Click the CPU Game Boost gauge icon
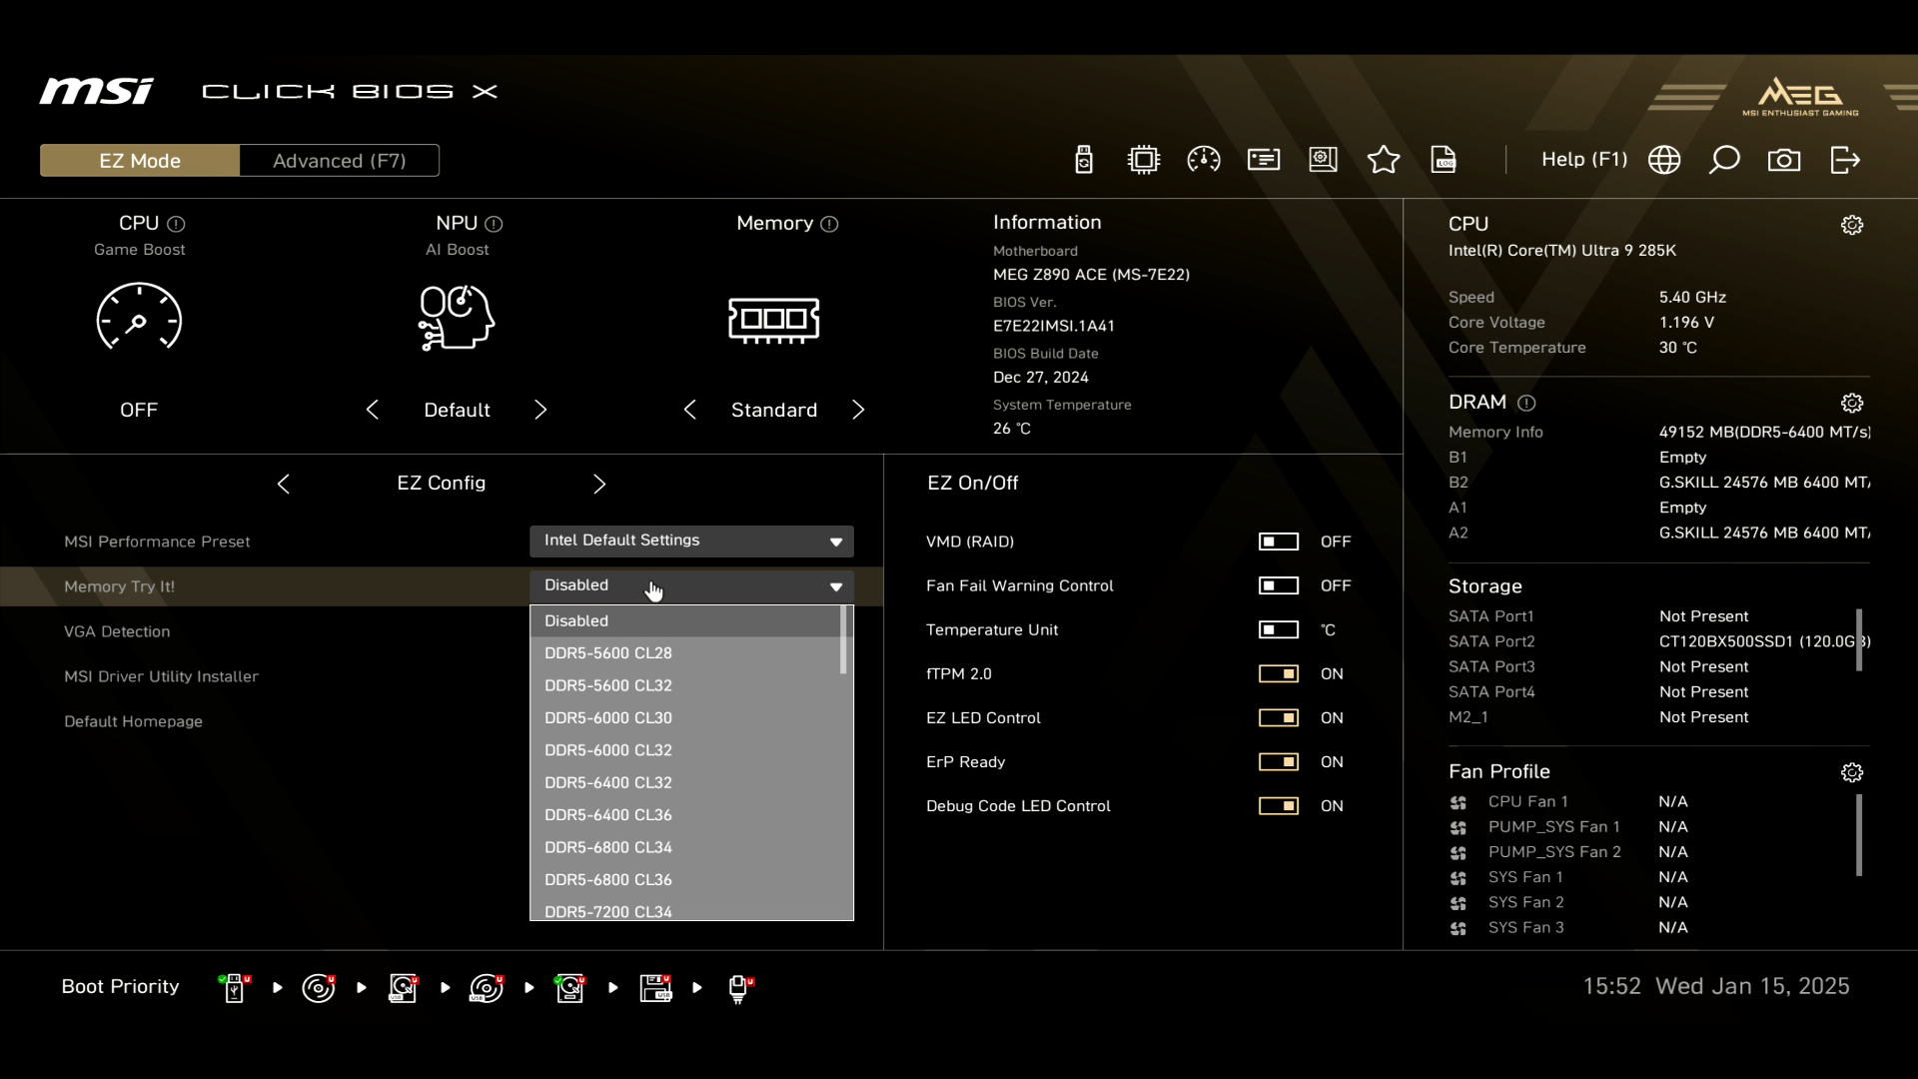This screenshot has width=1918, height=1079. click(x=139, y=318)
